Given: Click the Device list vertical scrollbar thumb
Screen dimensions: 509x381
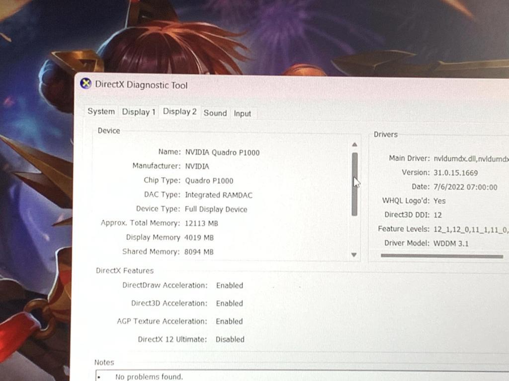Looking at the screenshot, I should [354, 184].
